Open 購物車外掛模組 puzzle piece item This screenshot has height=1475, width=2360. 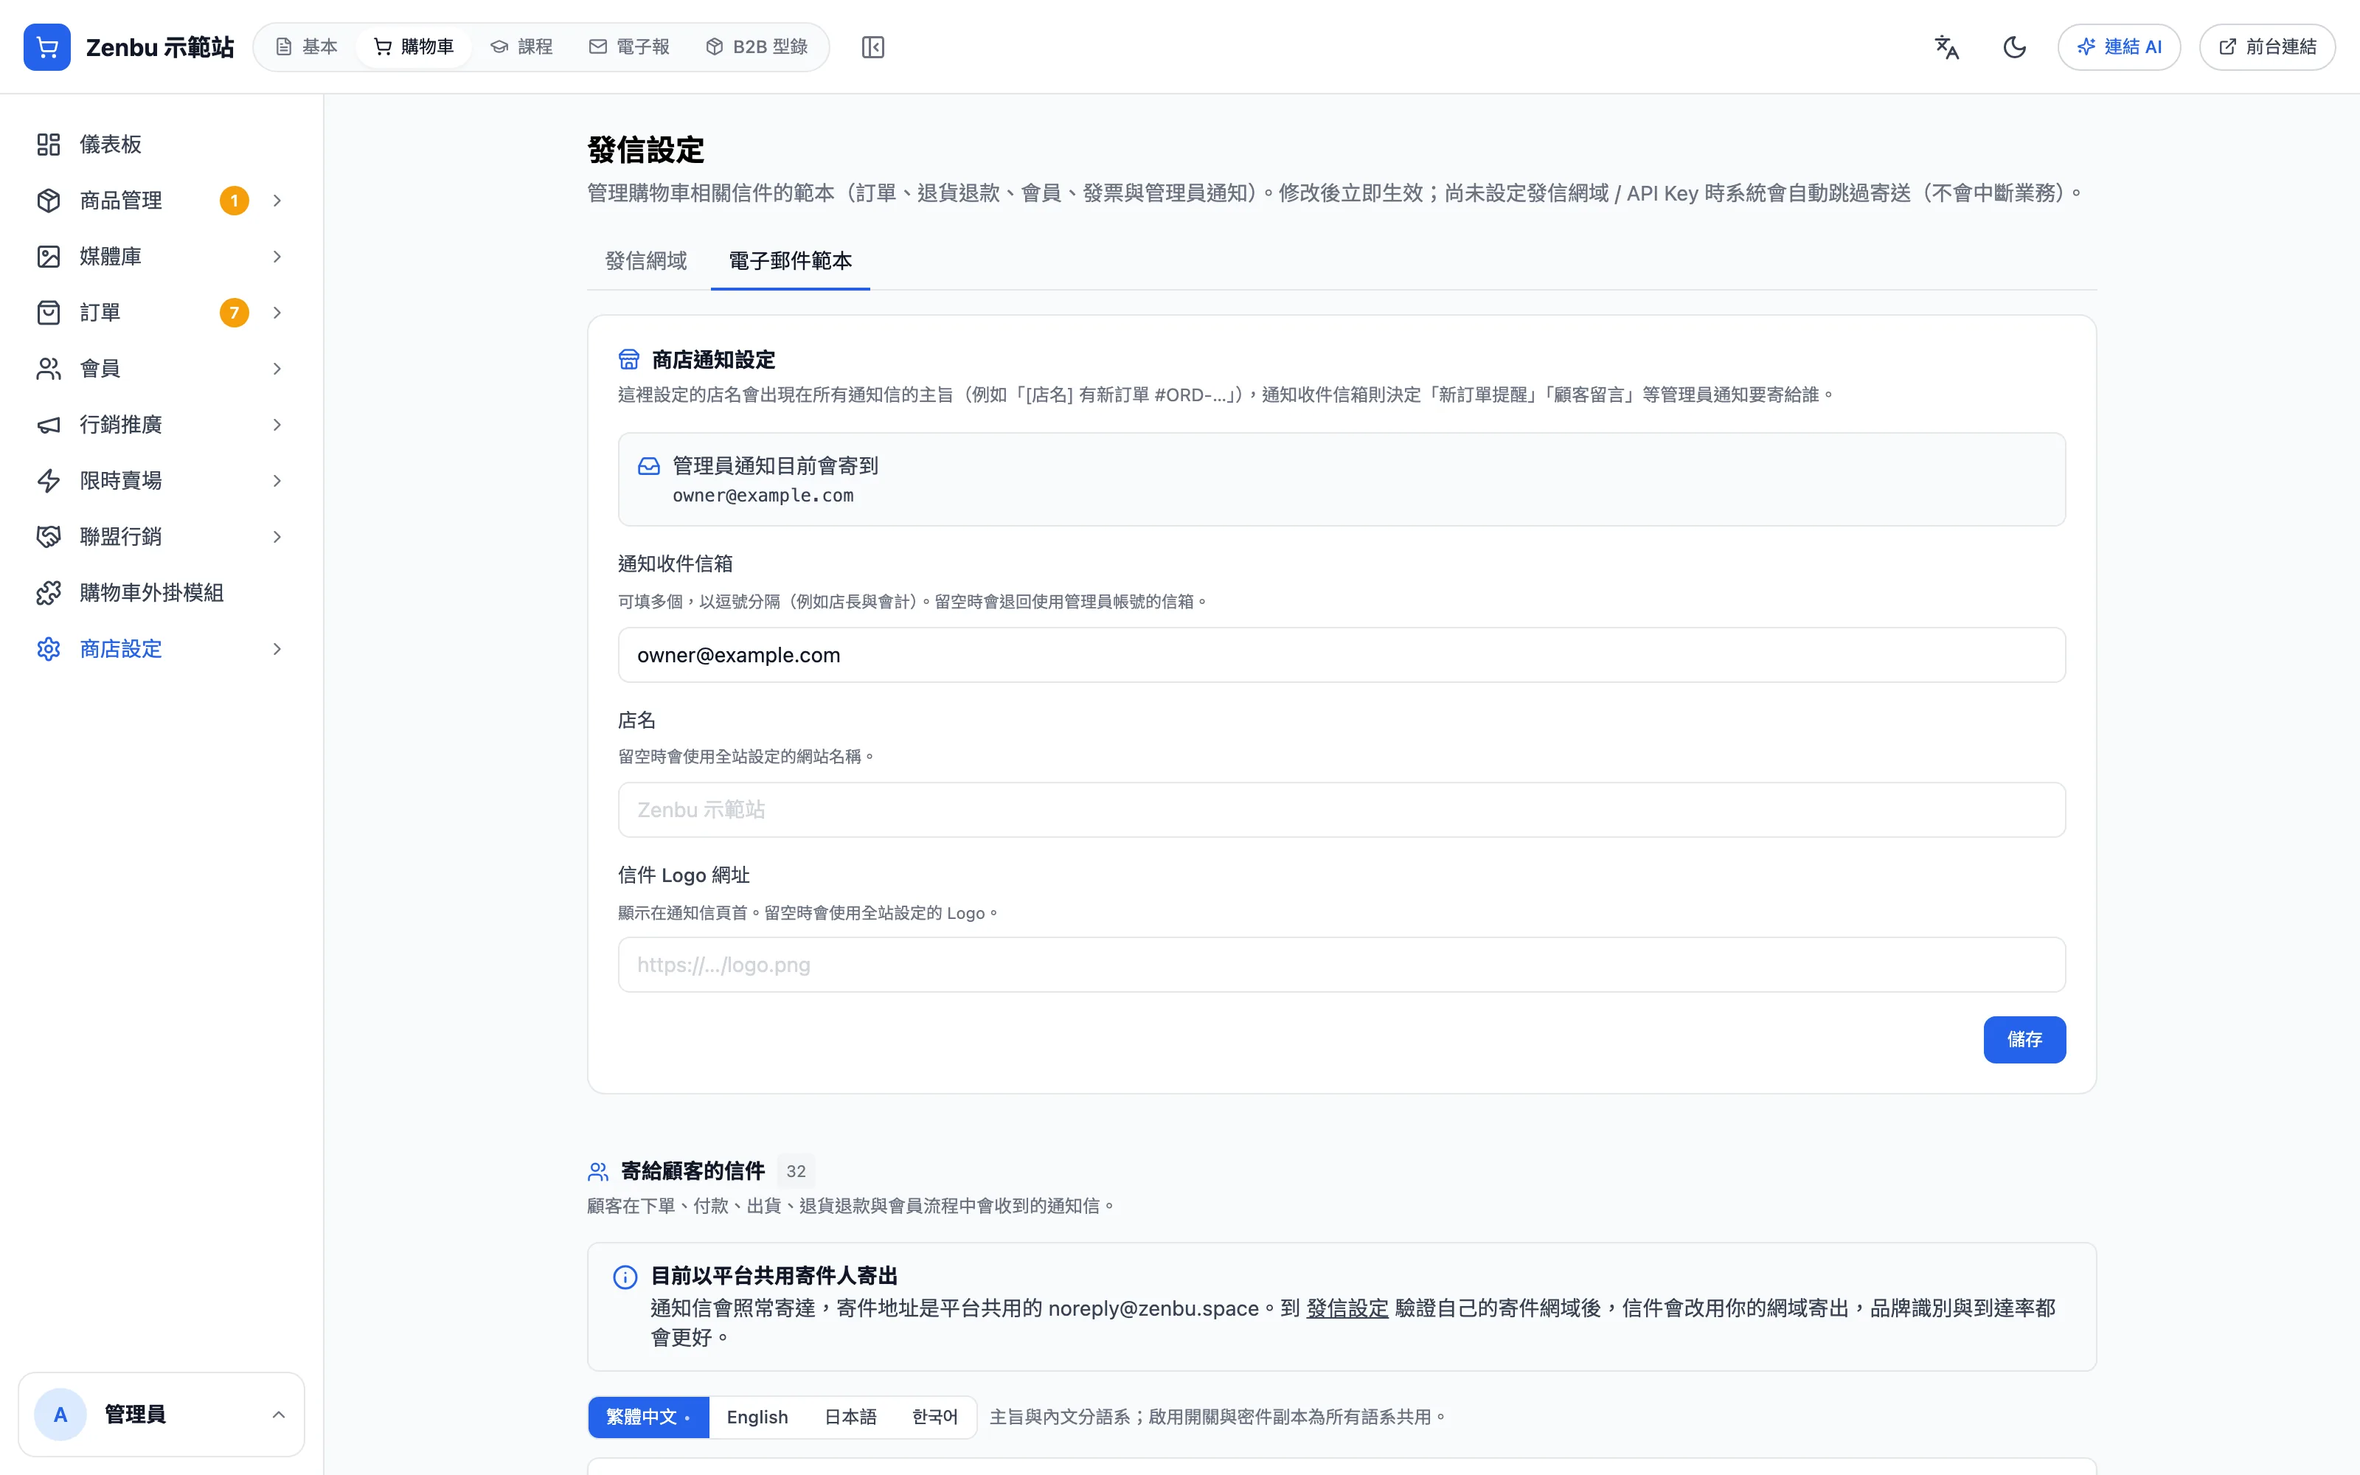pyautogui.click(x=161, y=593)
